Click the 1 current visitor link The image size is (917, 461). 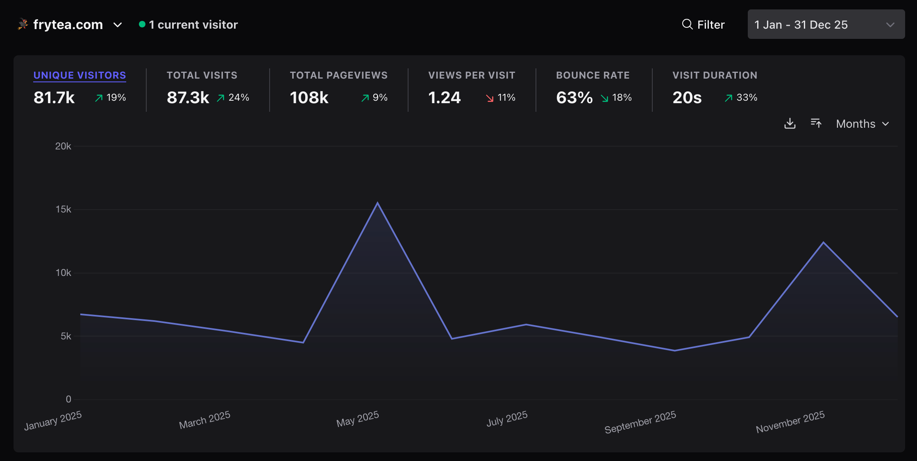click(193, 25)
